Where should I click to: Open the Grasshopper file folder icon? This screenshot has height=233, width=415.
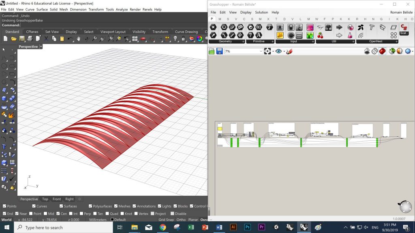tap(212, 51)
